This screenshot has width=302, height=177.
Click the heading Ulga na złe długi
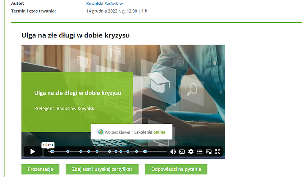pos(75,35)
